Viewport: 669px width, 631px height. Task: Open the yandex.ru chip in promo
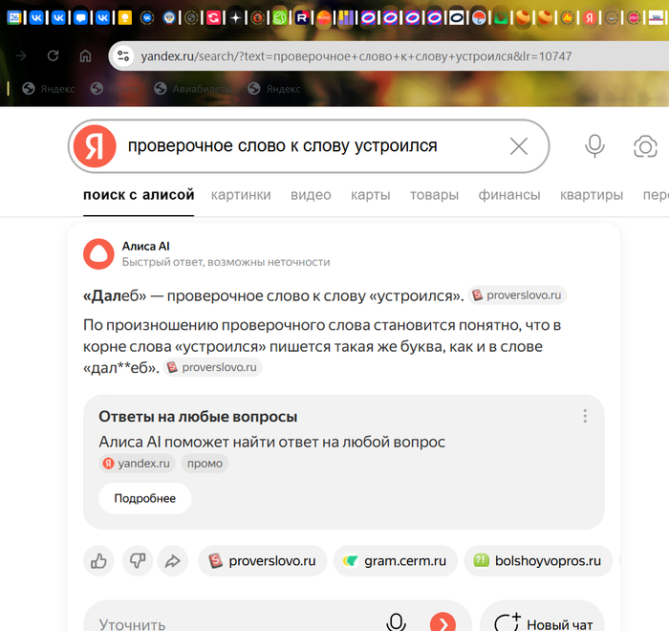pos(137,464)
